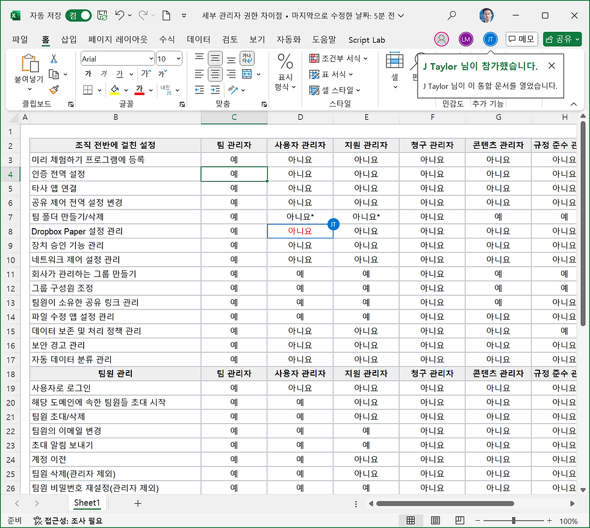Click the Search magnifier icon in title bar
Image resolution: width=590 pixels, height=528 pixels.
[452, 16]
